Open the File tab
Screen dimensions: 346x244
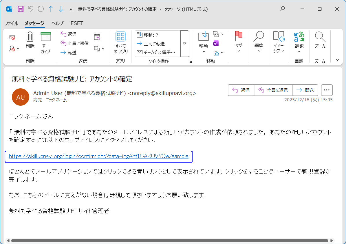click(11, 23)
